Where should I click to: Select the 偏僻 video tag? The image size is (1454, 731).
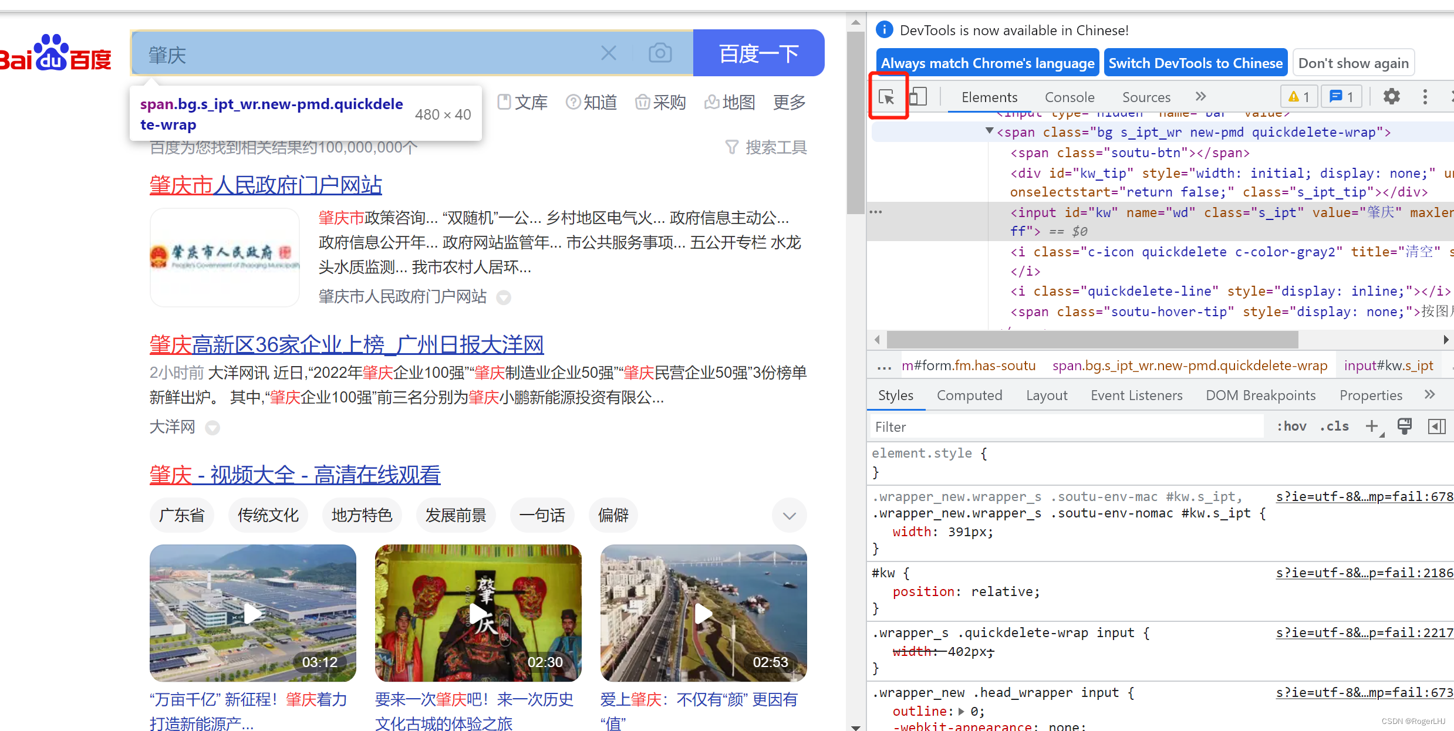tap(613, 515)
